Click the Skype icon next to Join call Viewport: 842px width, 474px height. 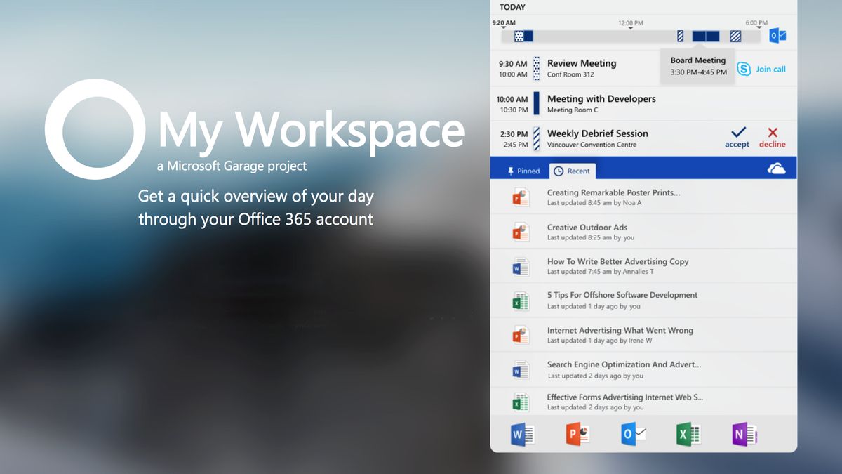click(744, 69)
